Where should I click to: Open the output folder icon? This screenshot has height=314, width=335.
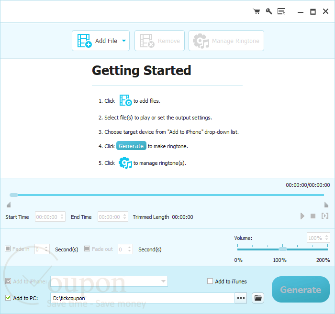[x=258, y=298]
